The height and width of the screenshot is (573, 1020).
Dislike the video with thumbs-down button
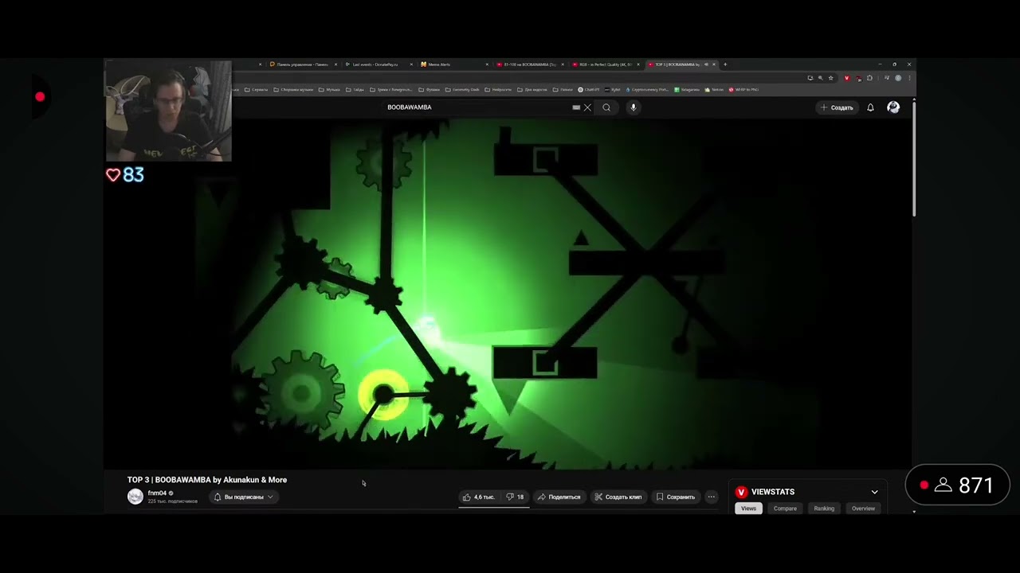coord(516,497)
